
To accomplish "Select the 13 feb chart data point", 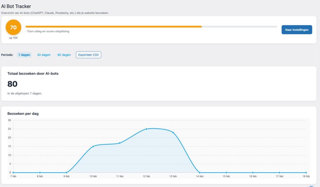I will pos(173,132).
